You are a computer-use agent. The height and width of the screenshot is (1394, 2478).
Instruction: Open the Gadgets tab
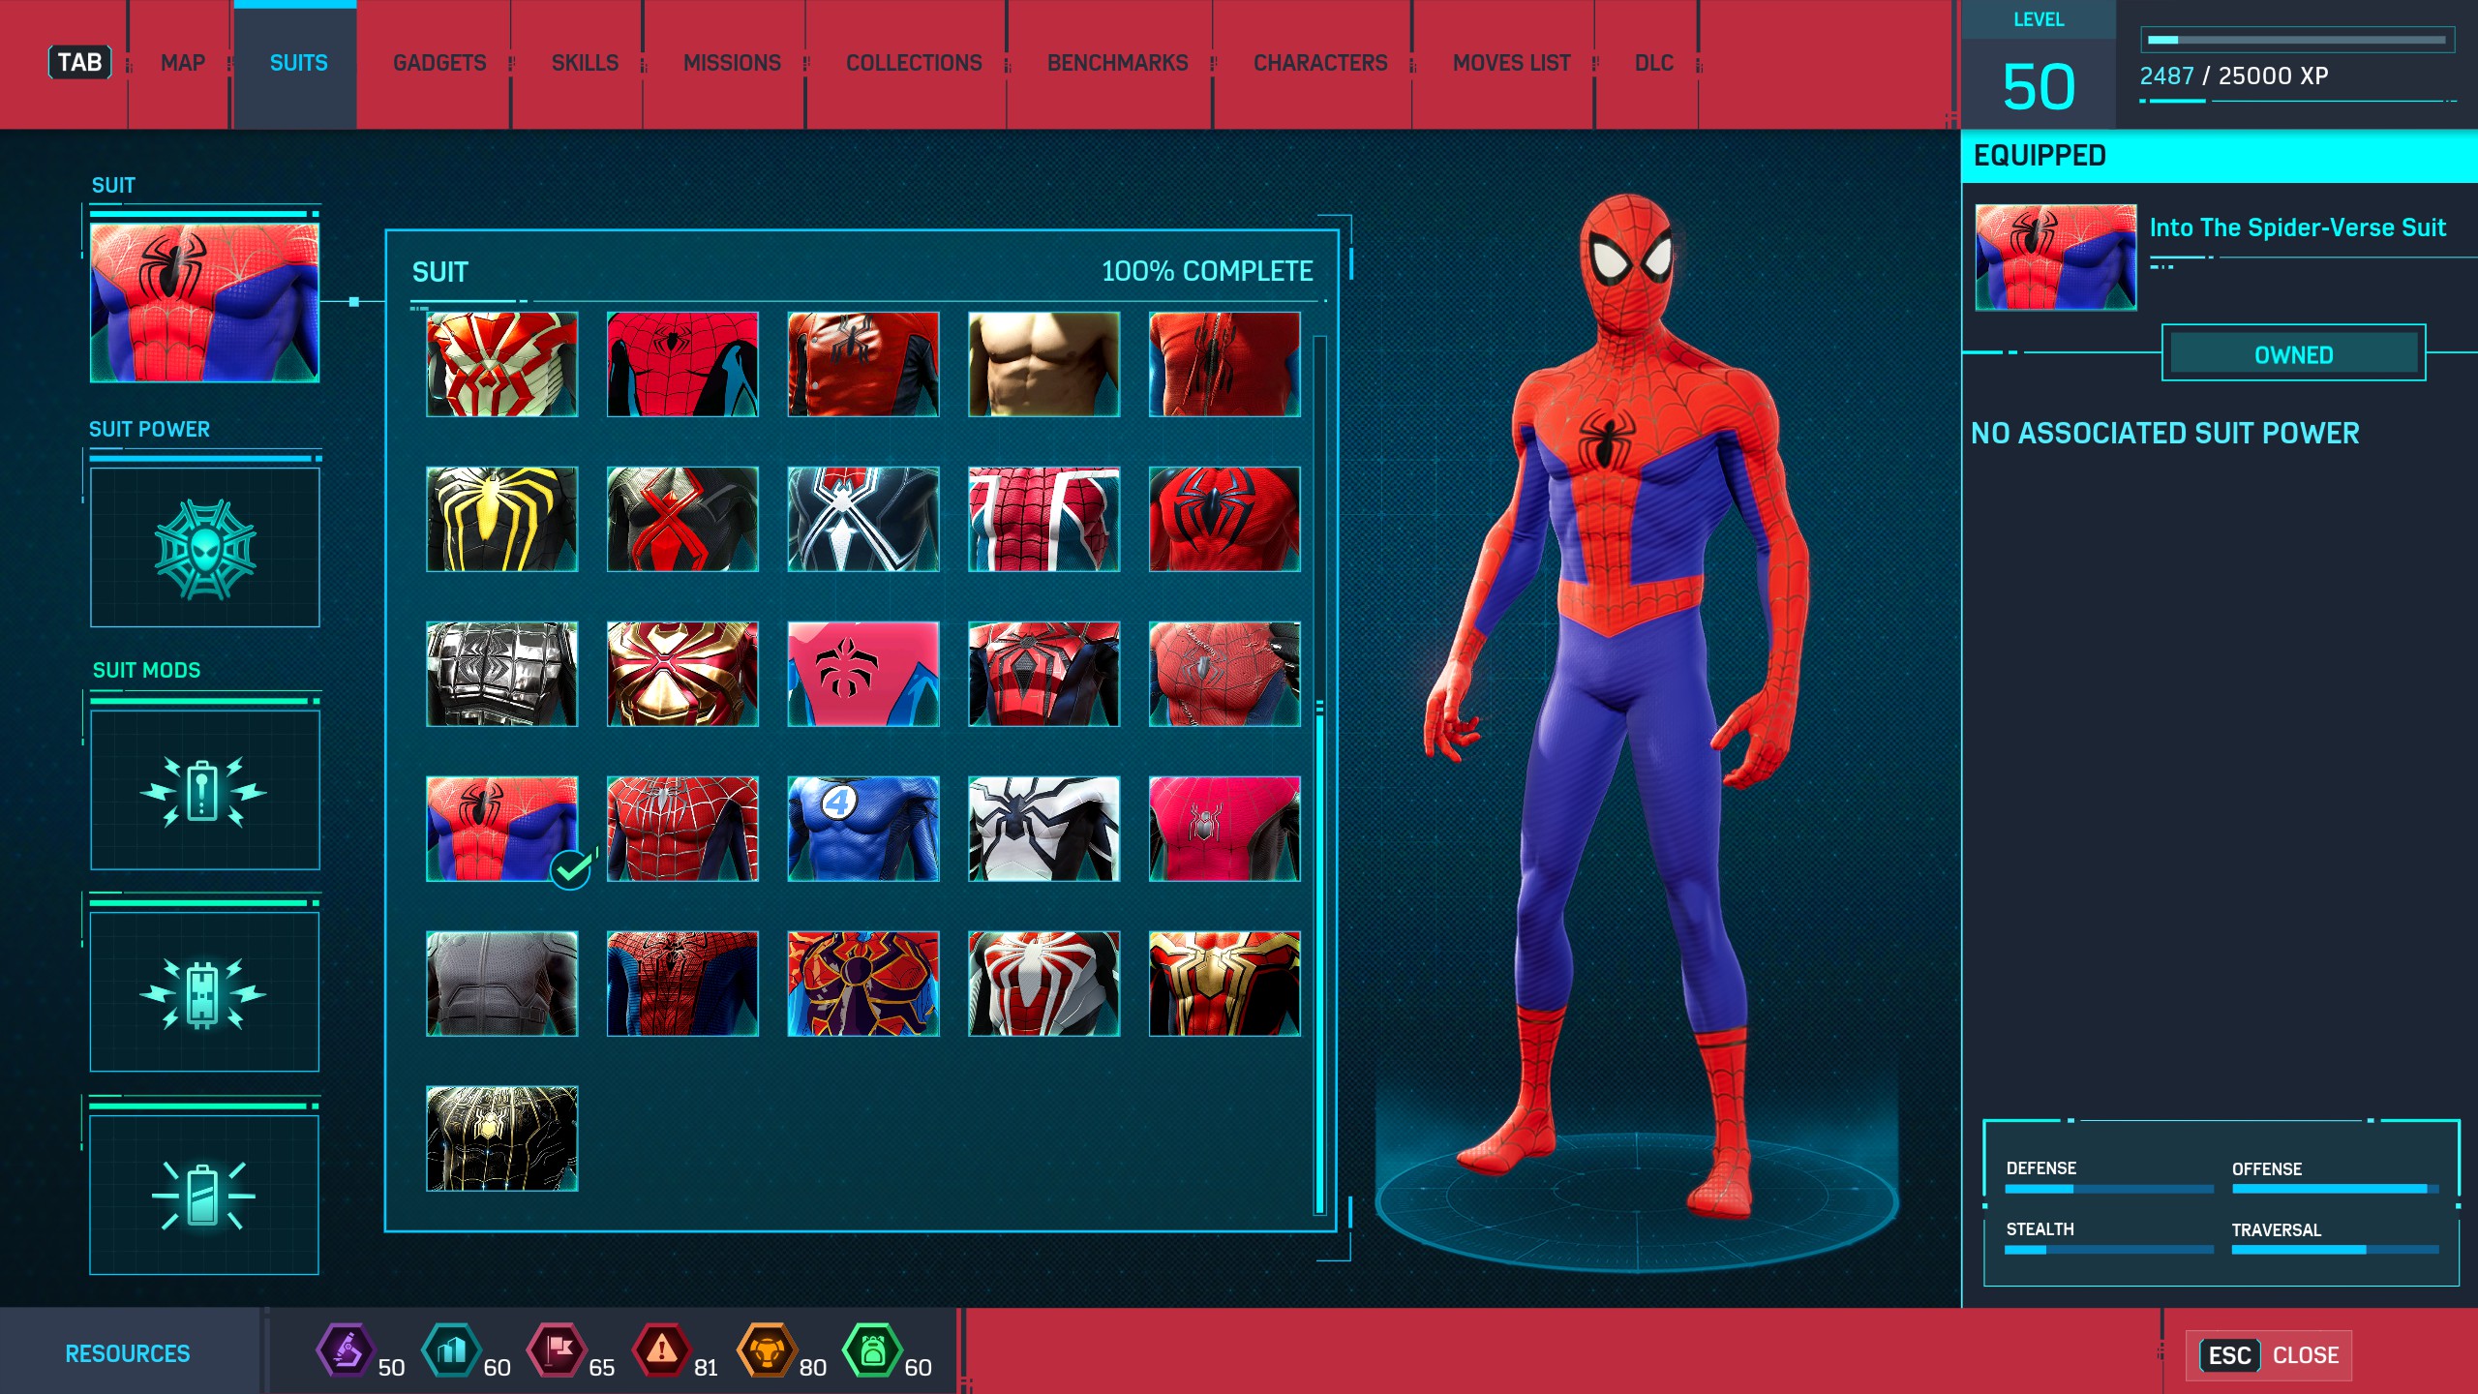coord(439,63)
